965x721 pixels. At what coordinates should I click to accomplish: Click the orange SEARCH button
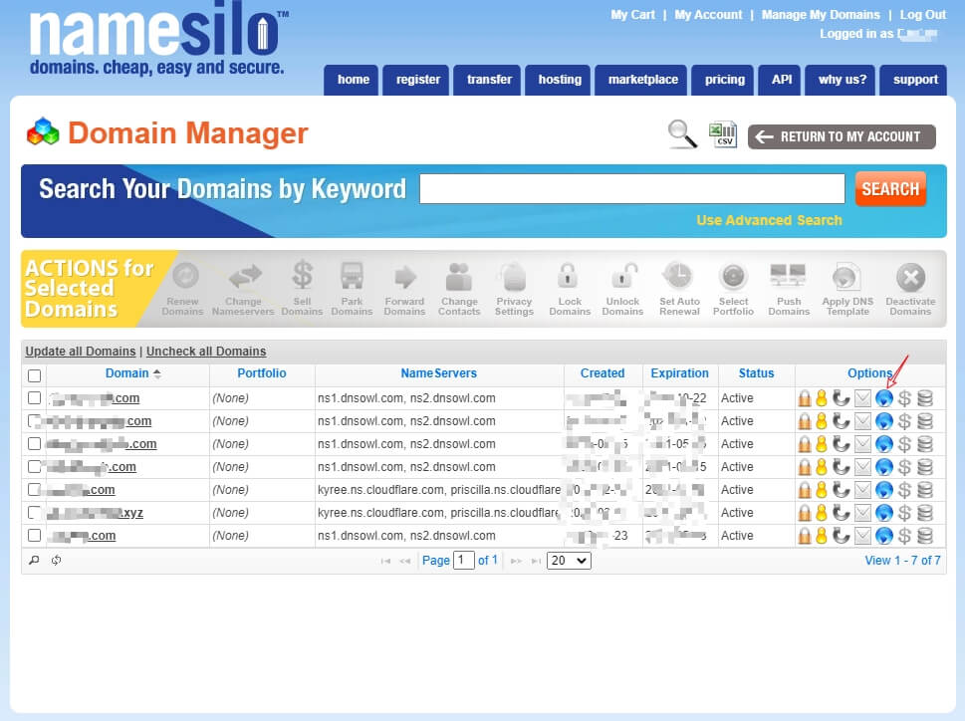coord(890,189)
